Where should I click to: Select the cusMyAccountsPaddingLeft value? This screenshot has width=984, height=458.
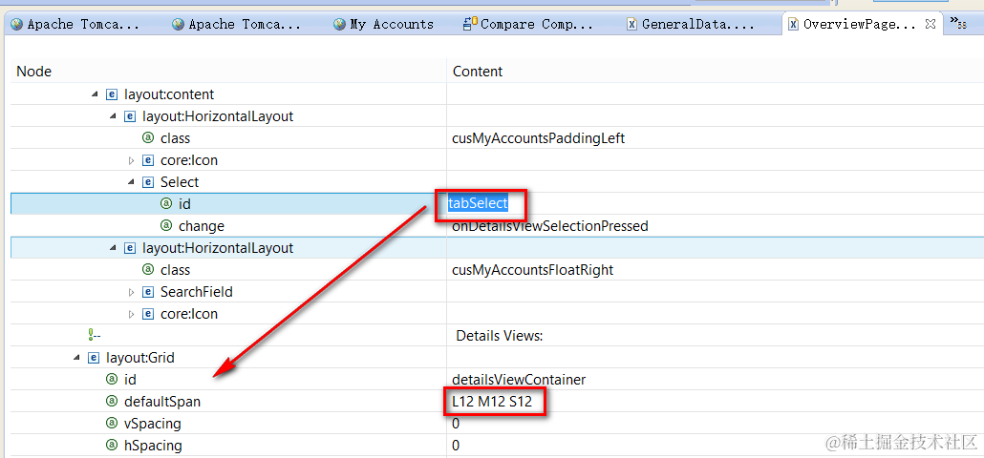tap(539, 138)
